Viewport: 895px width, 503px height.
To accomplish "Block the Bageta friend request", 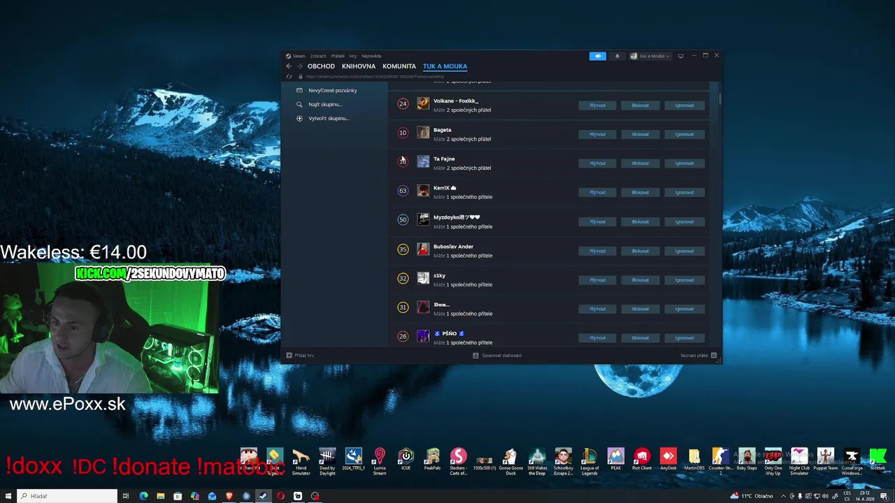I will click(x=640, y=134).
